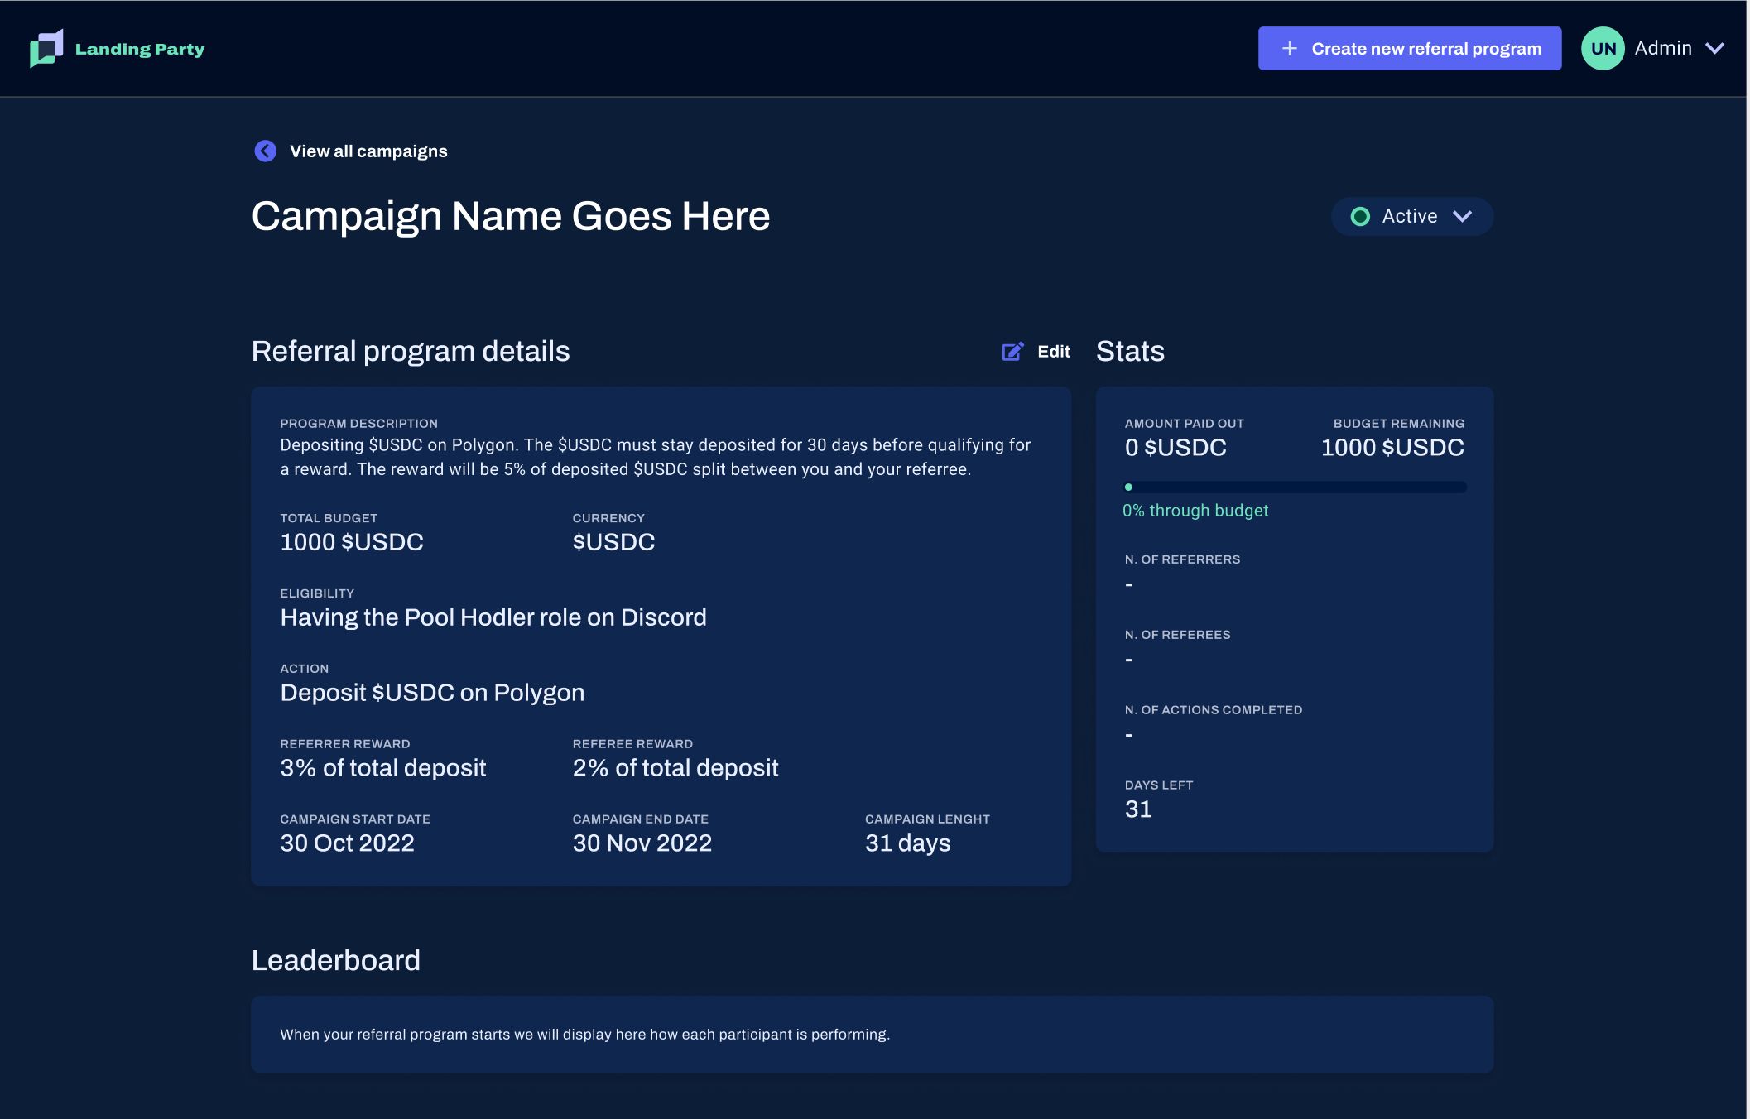Click the Referral program details heading
The width and height of the screenshot is (1750, 1119).
(411, 351)
